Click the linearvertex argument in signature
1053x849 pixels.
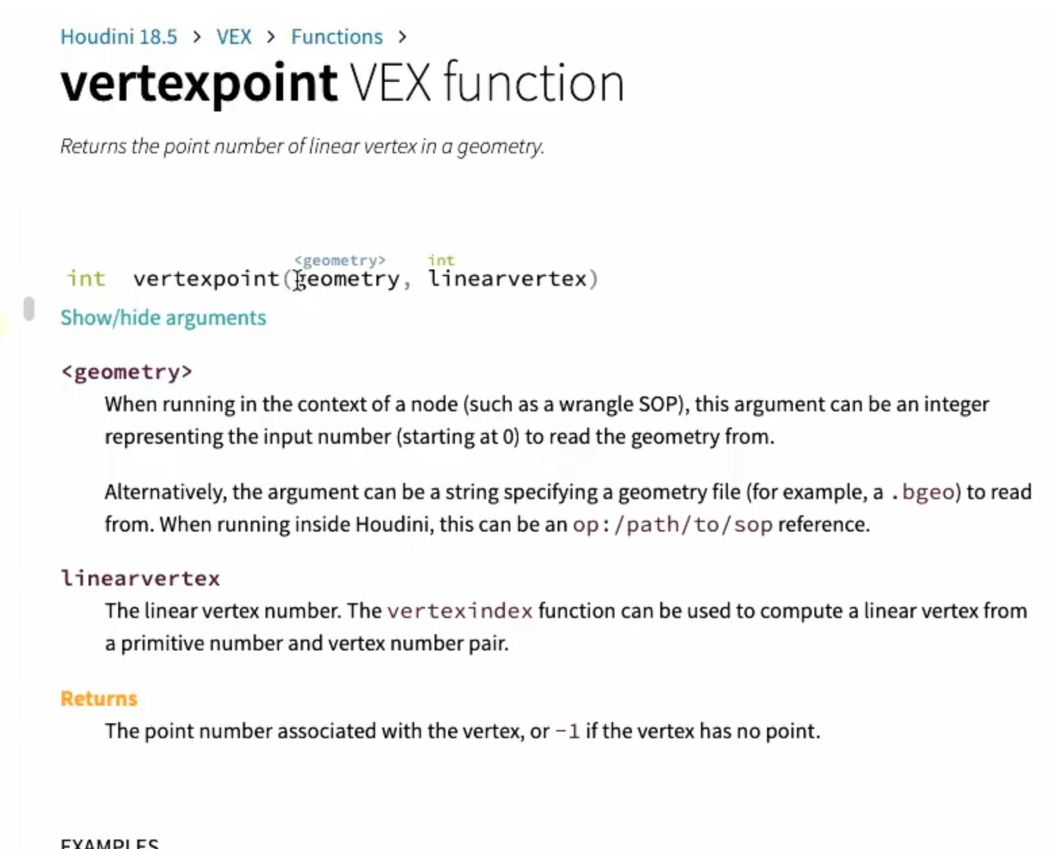(508, 278)
